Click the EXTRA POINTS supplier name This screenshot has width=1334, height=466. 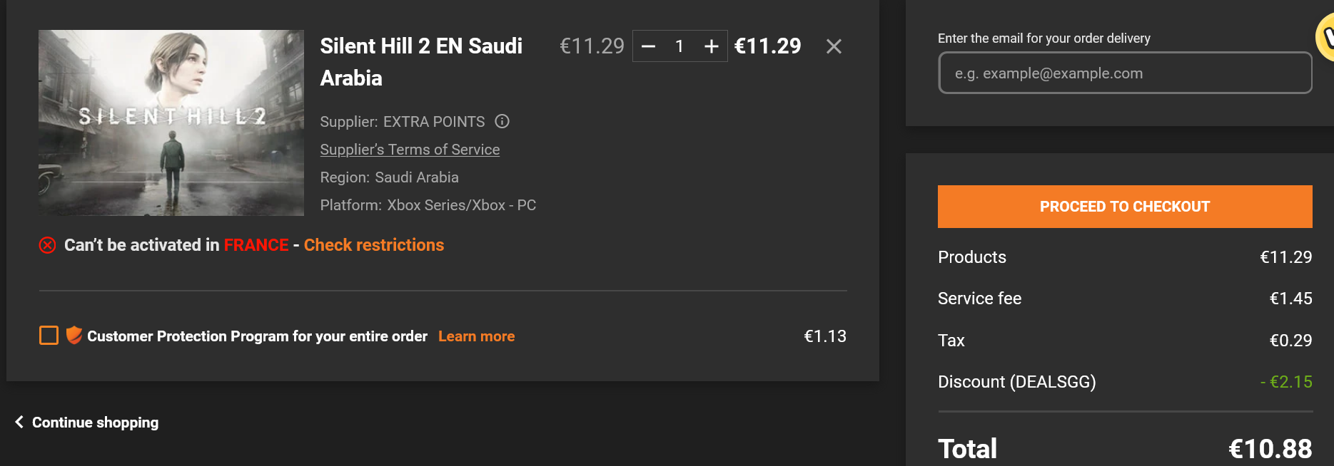tap(433, 122)
